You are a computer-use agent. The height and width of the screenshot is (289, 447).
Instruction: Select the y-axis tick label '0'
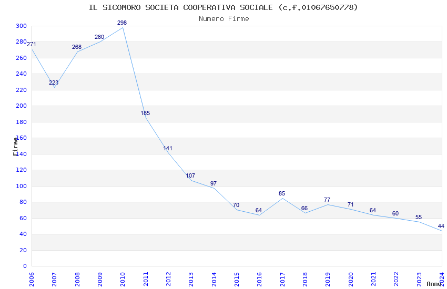(x=25, y=266)
